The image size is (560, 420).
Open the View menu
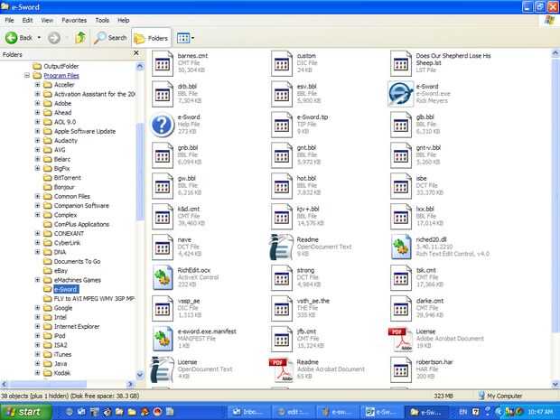click(47, 20)
